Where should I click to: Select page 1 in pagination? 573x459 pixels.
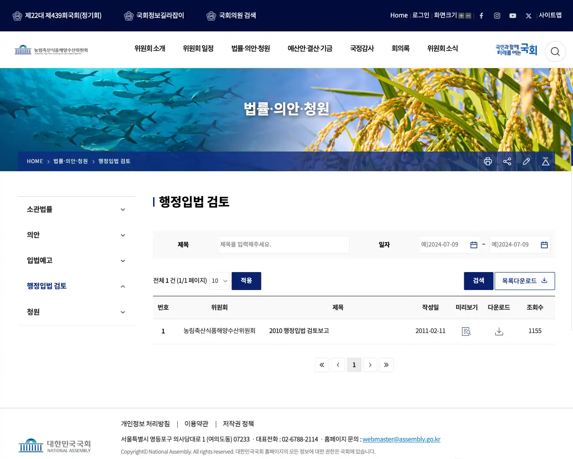[x=354, y=365]
